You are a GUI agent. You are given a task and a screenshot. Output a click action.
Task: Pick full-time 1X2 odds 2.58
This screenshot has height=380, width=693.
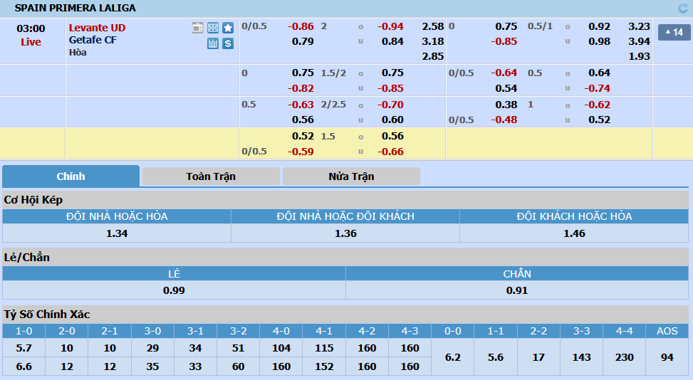pos(433,26)
